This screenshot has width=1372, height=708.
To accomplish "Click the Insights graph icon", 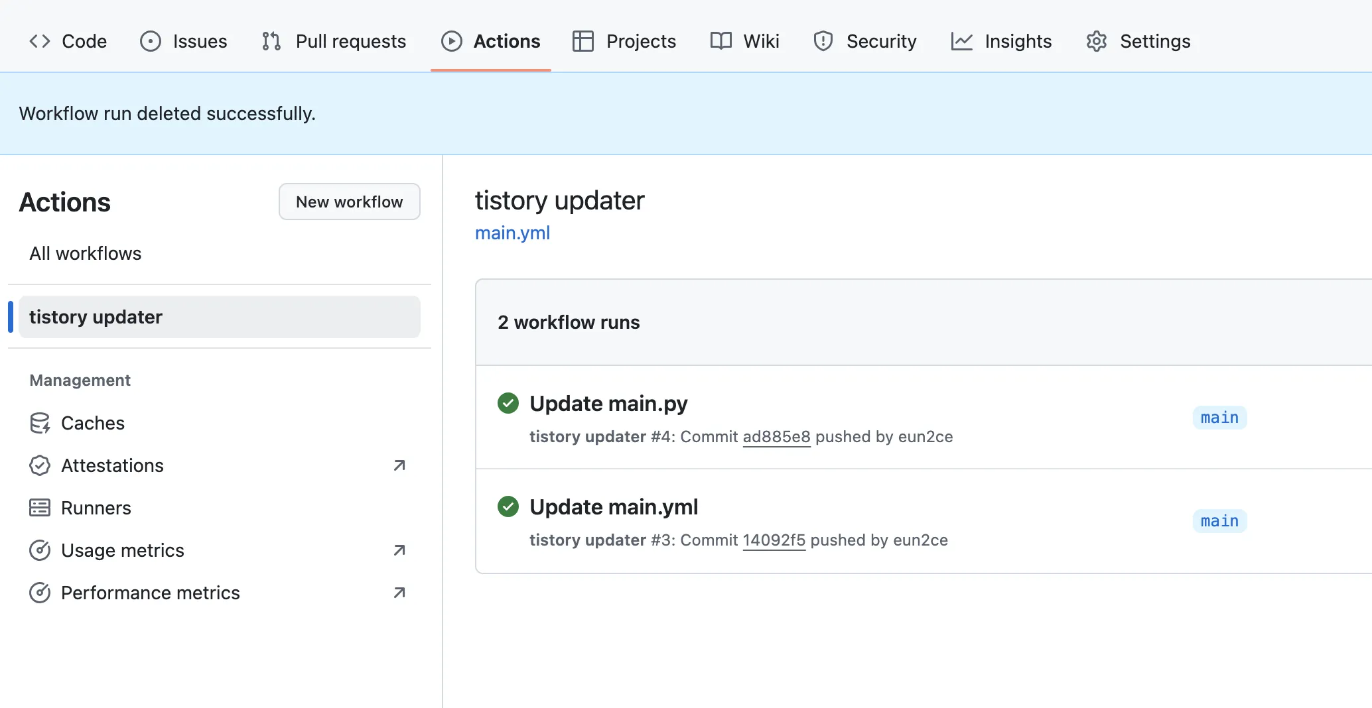I will [x=961, y=41].
